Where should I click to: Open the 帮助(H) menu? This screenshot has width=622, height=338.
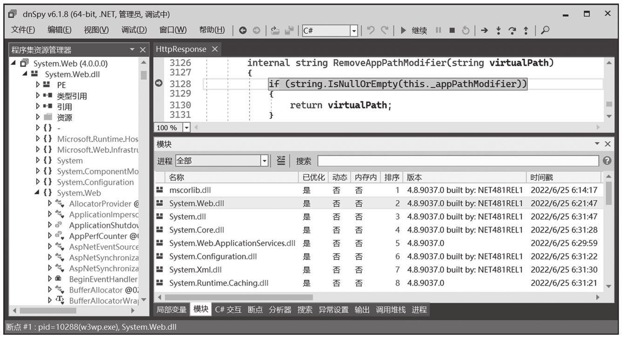click(x=212, y=30)
